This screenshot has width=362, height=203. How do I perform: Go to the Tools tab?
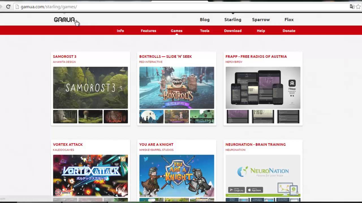(205, 31)
